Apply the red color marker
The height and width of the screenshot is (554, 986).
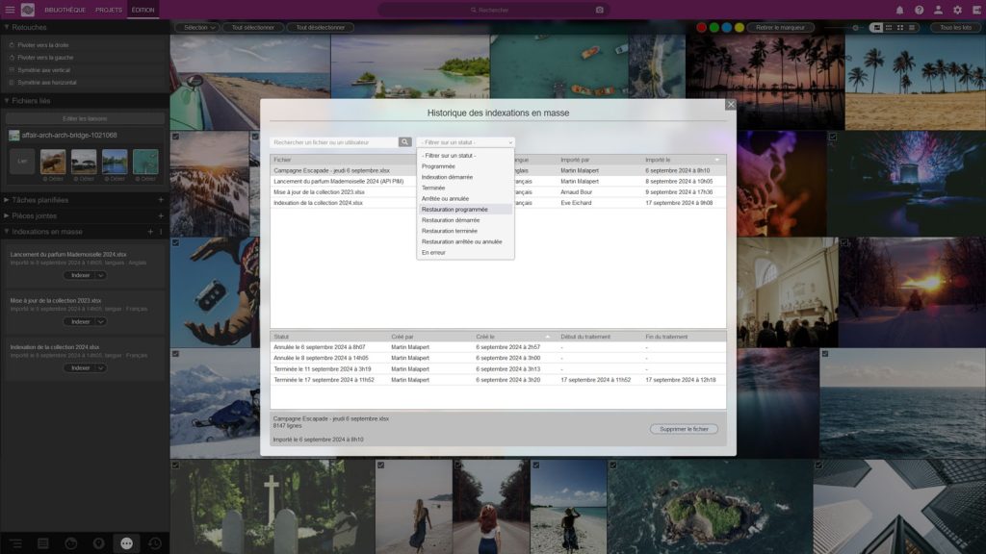702,28
